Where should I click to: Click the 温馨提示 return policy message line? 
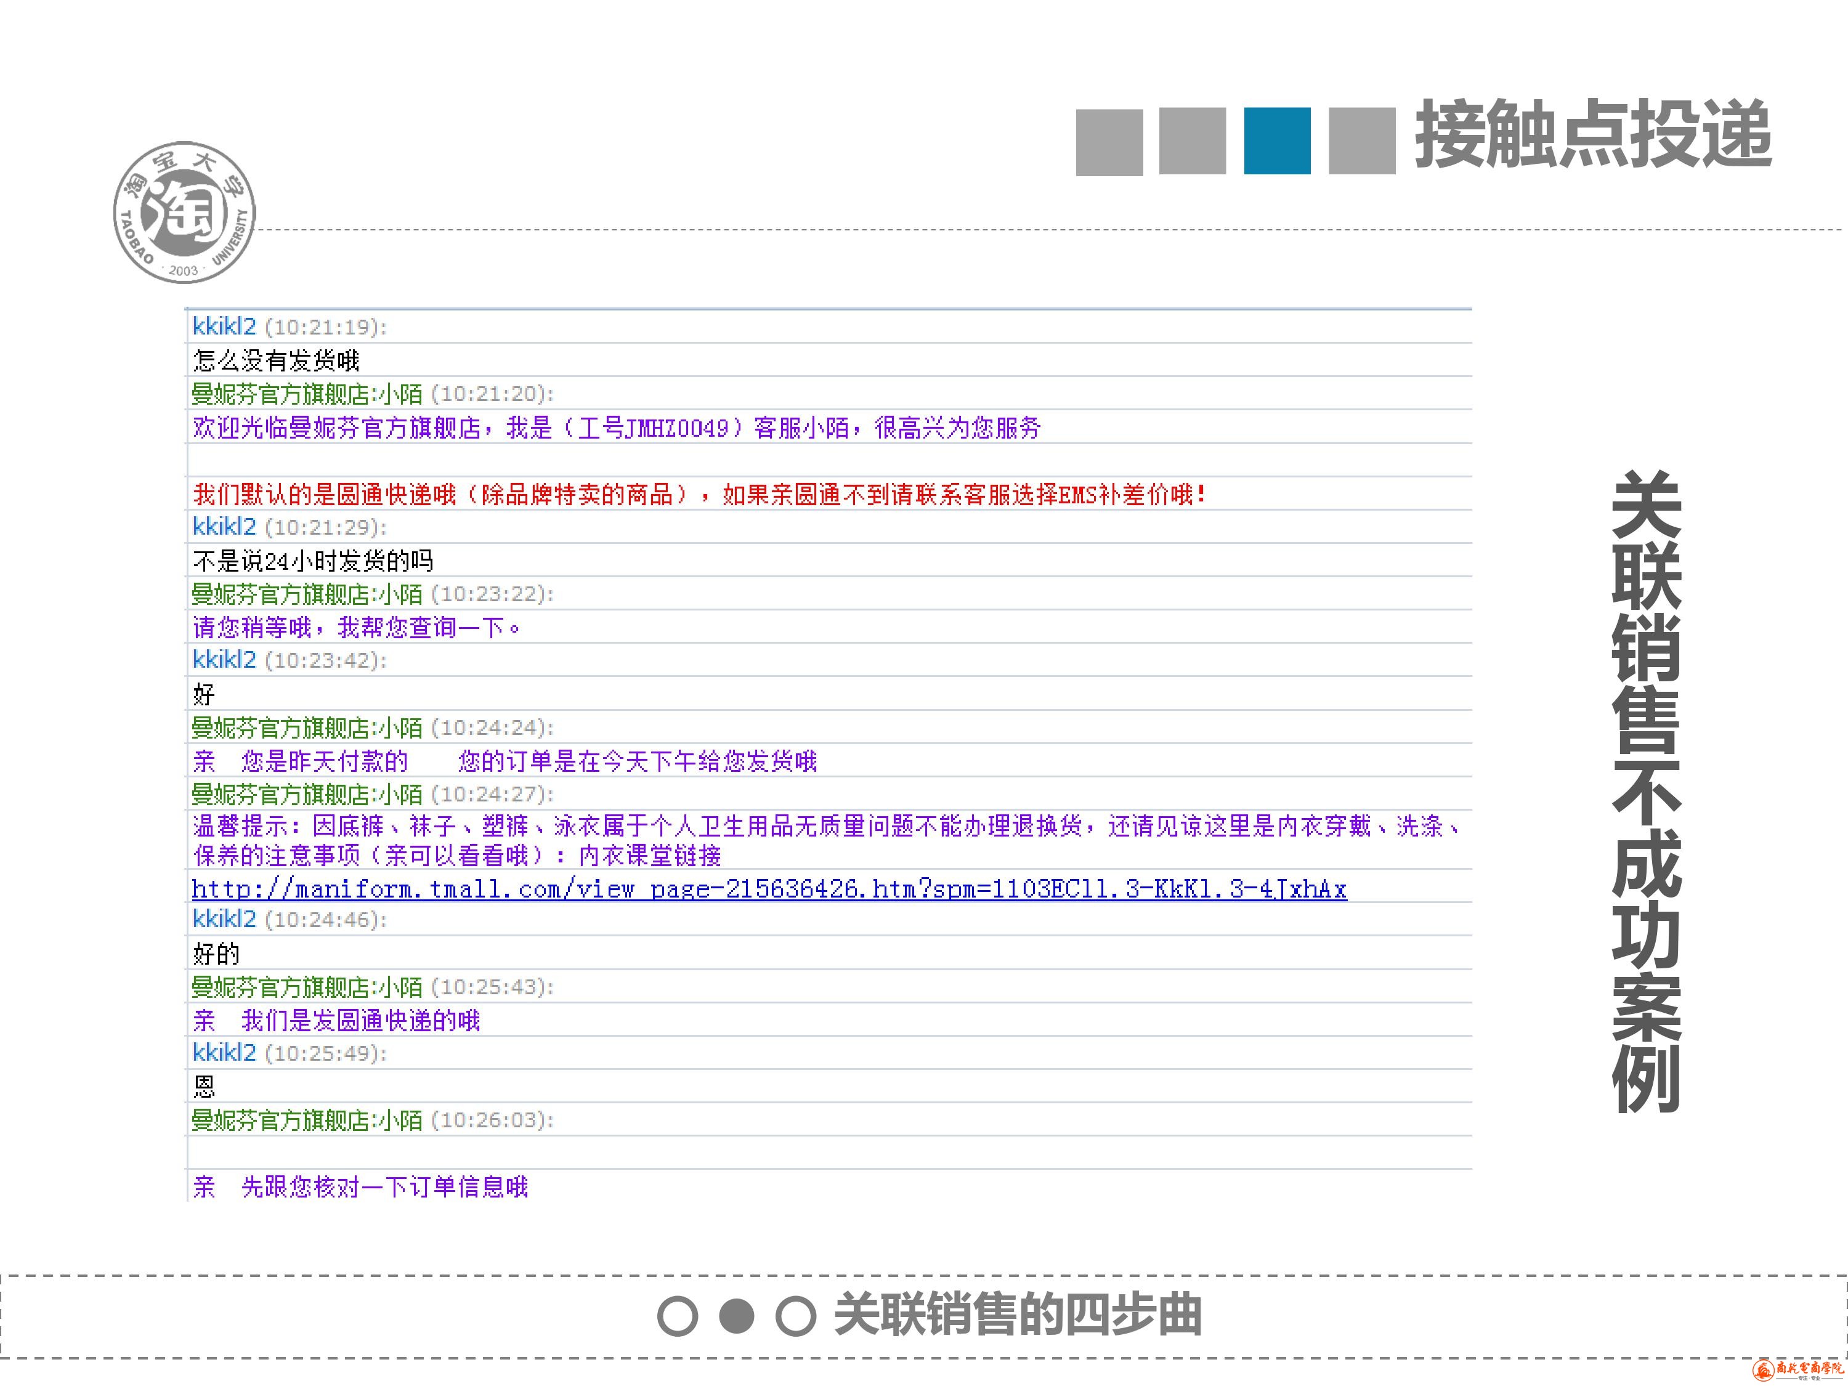(827, 825)
